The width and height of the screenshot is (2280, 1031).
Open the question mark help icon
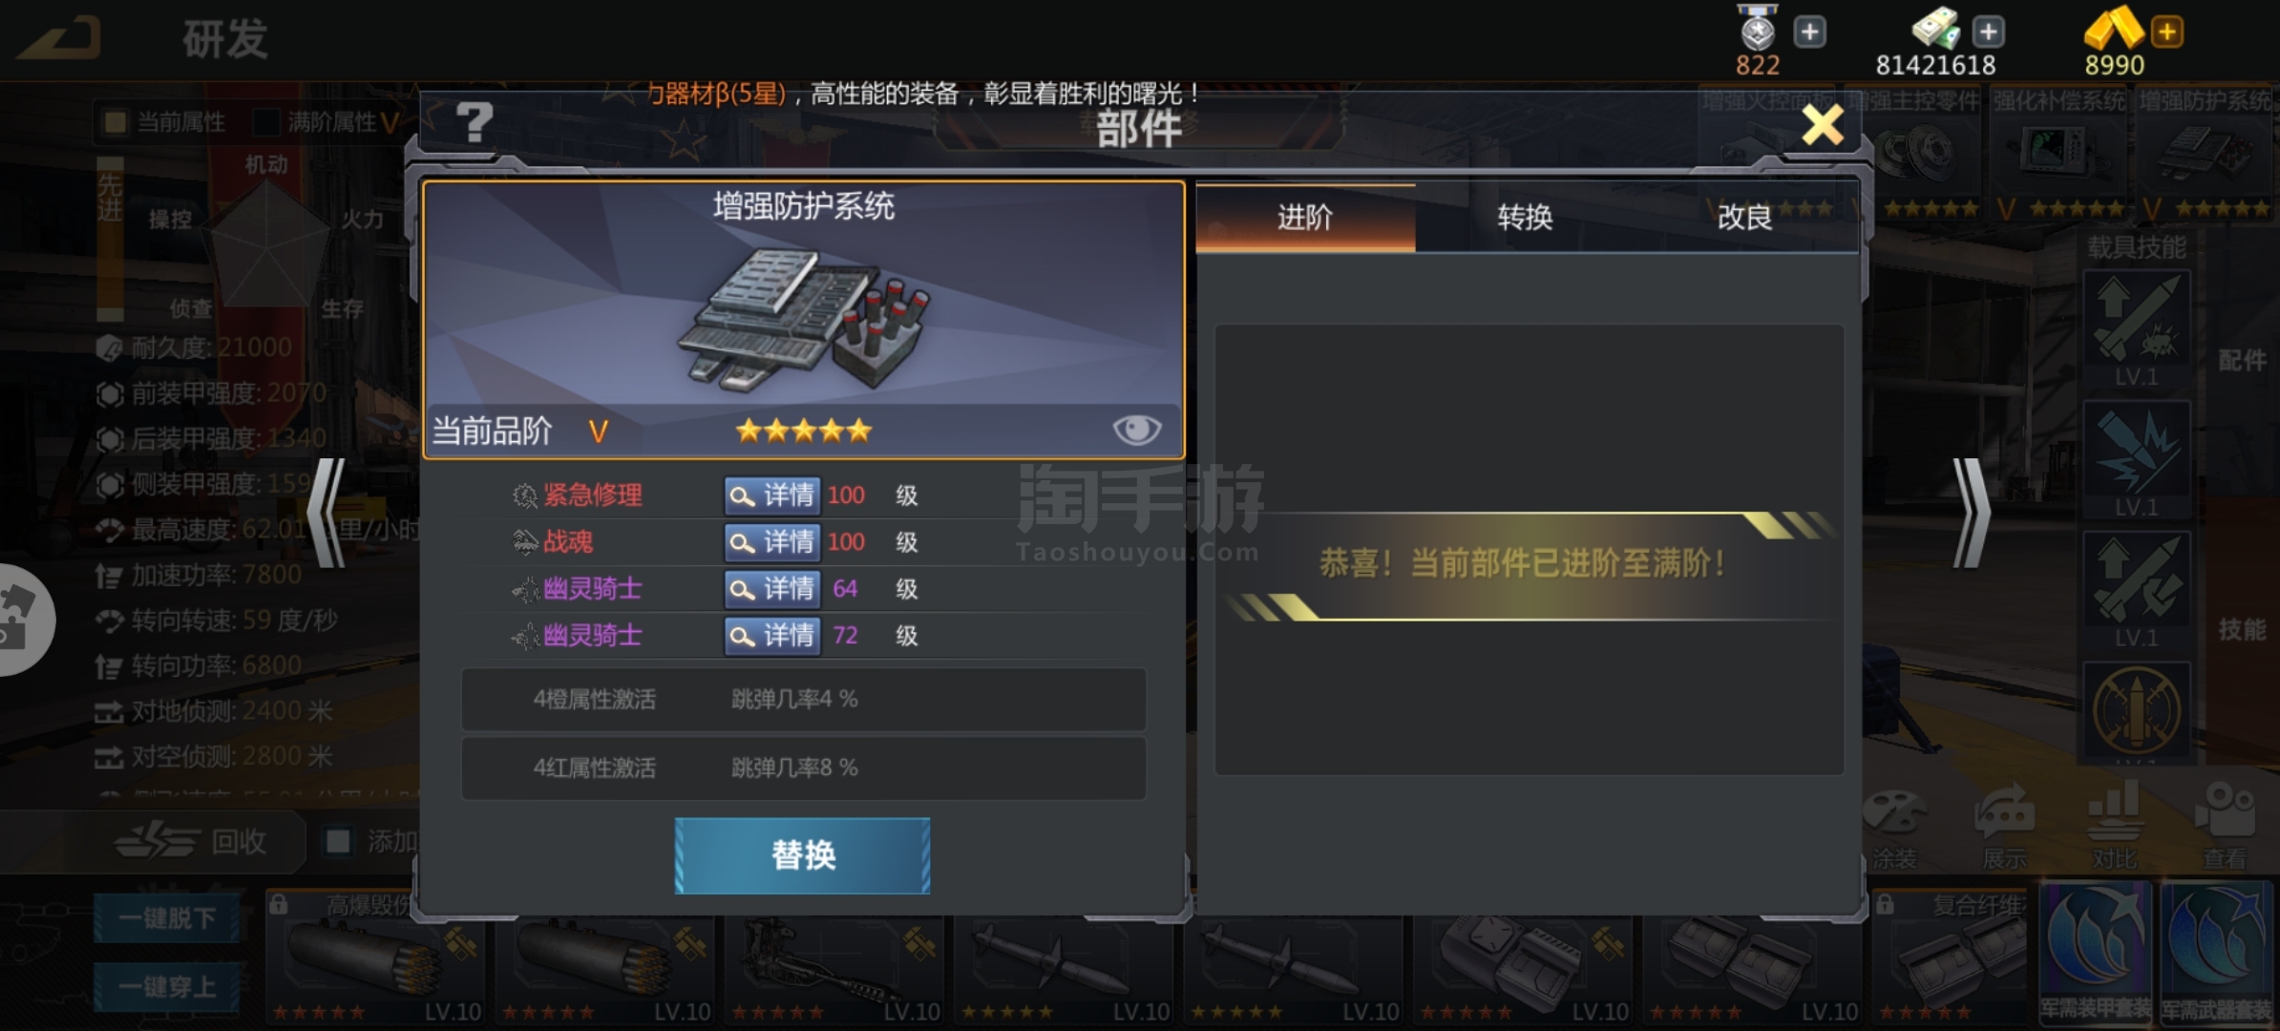[x=474, y=122]
